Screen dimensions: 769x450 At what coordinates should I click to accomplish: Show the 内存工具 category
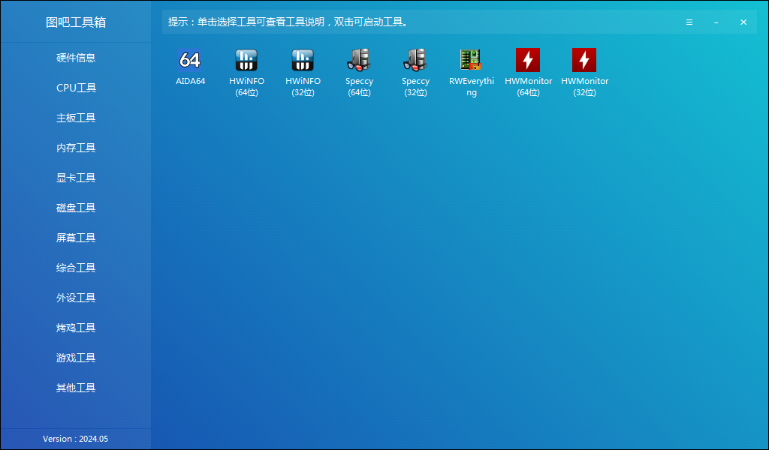pos(76,148)
